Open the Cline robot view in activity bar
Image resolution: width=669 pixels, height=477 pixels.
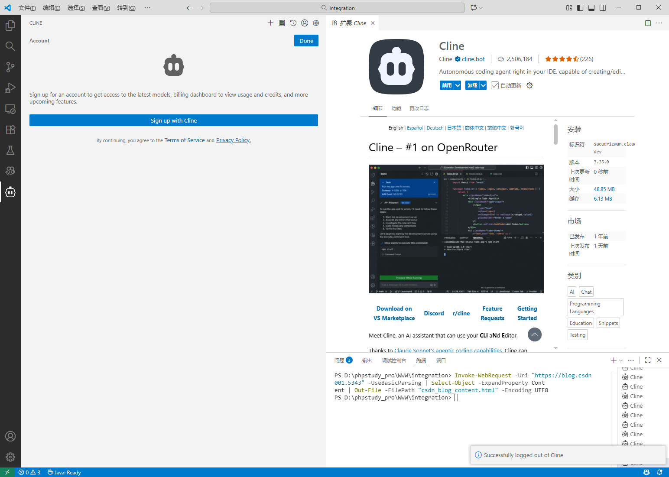10,192
